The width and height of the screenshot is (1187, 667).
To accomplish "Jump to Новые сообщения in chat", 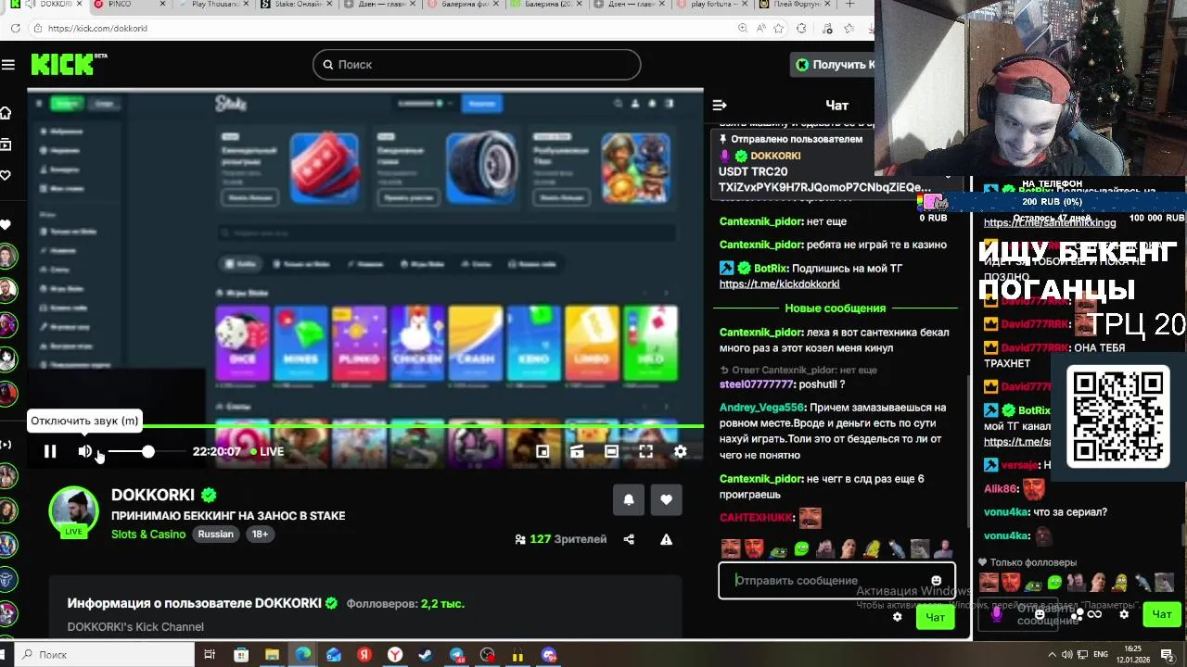I will 835,308.
